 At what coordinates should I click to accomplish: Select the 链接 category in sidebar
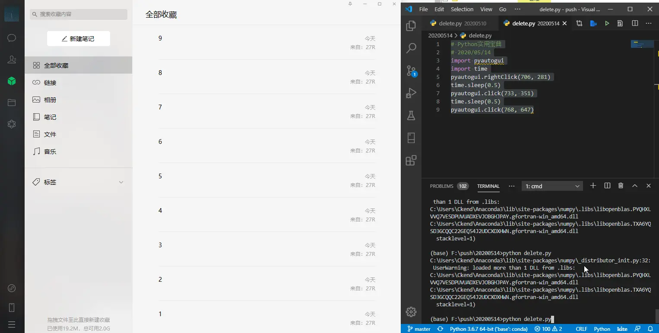(x=78, y=83)
